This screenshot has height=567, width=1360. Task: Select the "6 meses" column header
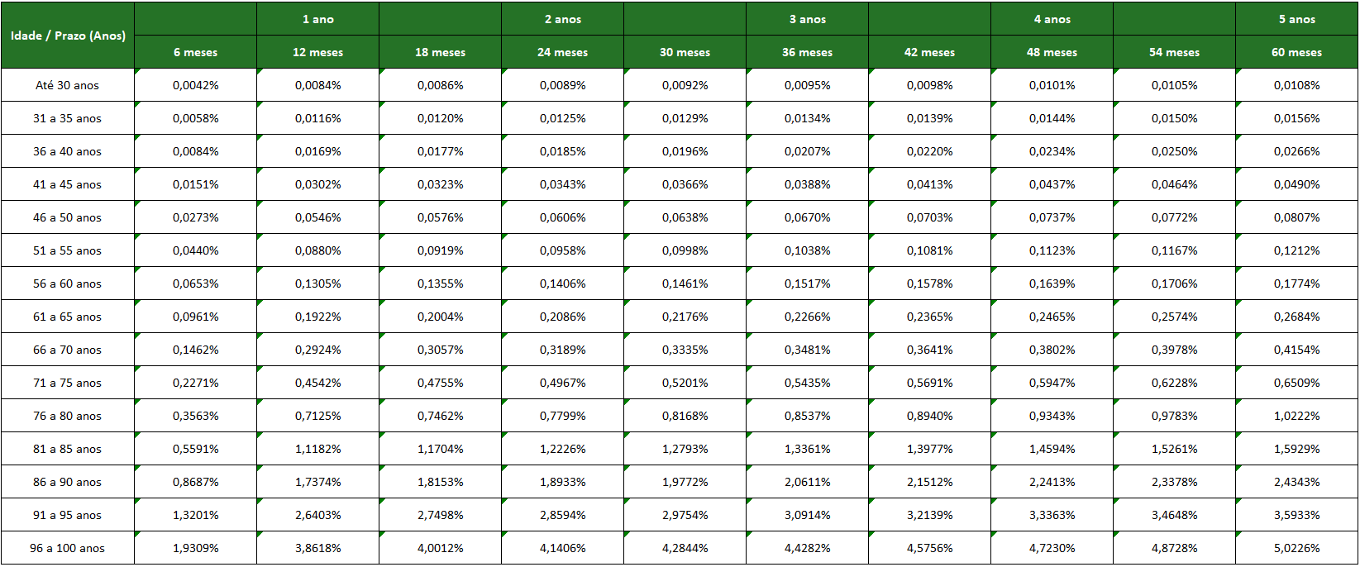point(195,52)
